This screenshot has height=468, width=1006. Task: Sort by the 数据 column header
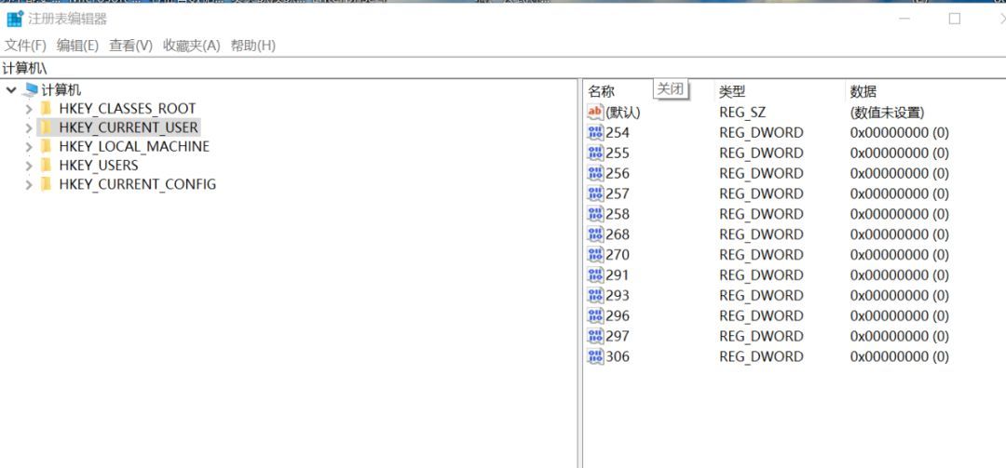(925, 92)
